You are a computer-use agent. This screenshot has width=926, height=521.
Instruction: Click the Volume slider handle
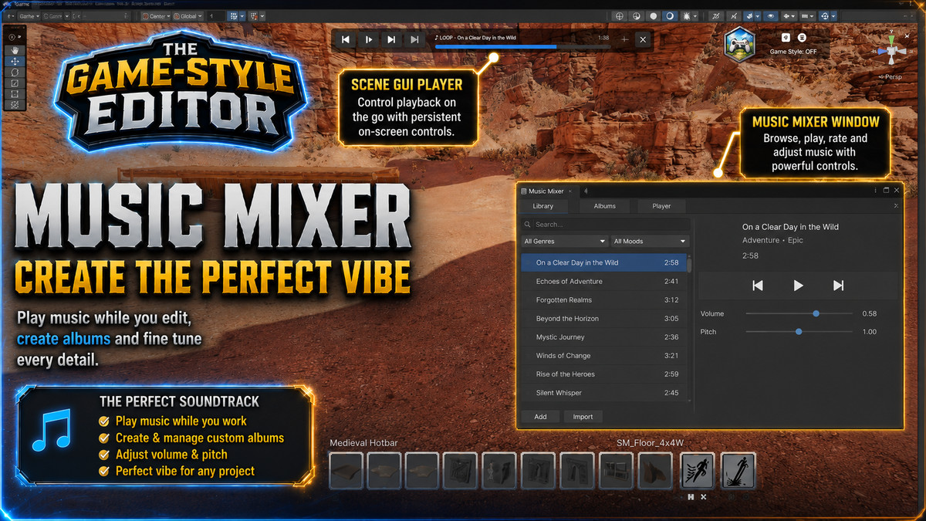(x=816, y=313)
